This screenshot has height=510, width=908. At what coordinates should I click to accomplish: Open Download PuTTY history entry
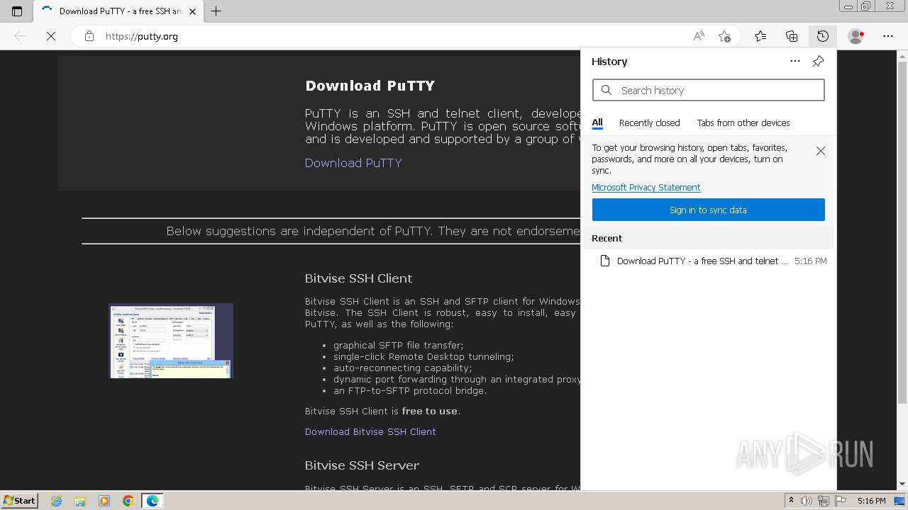click(709, 261)
